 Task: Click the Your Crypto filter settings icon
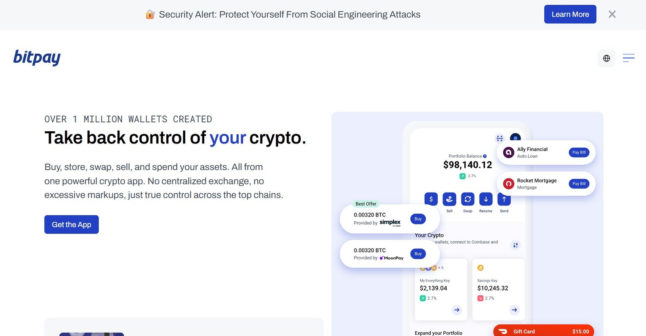[x=515, y=245]
